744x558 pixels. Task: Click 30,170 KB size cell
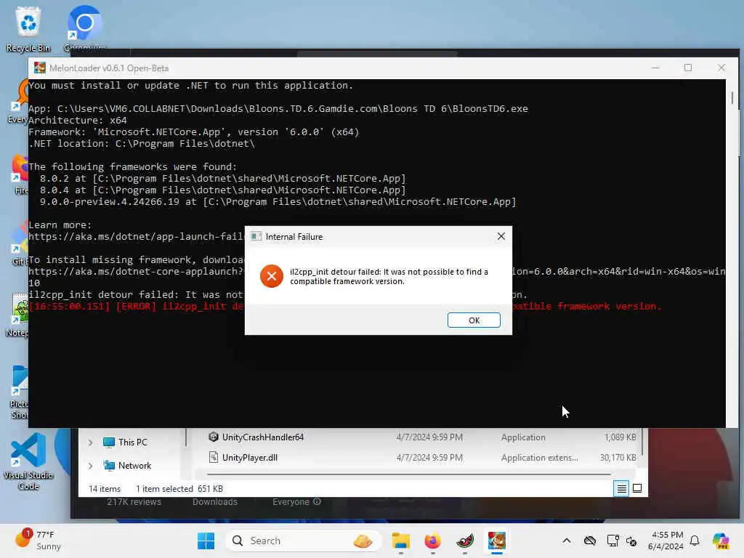click(x=618, y=458)
